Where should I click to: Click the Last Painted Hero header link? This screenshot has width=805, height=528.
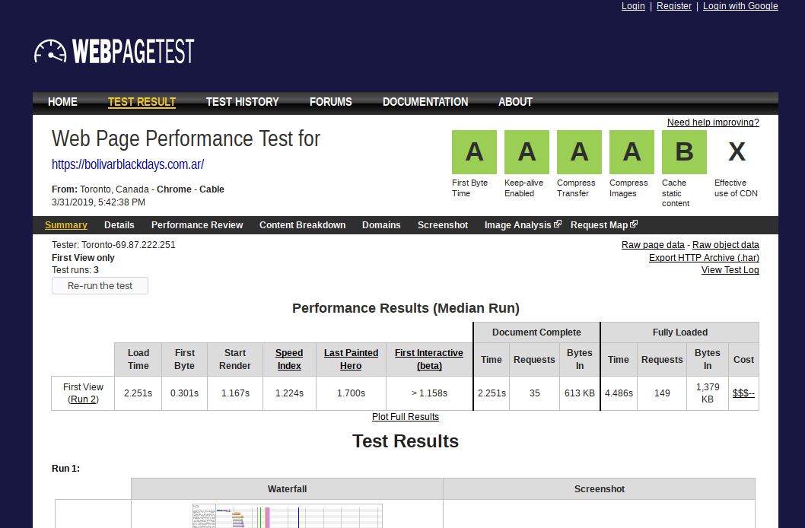click(x=352, y=359)
